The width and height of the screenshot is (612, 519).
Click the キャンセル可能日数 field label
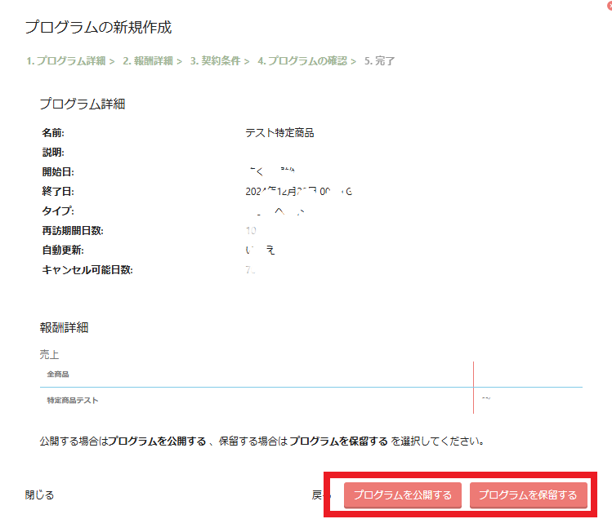point(87,270)
